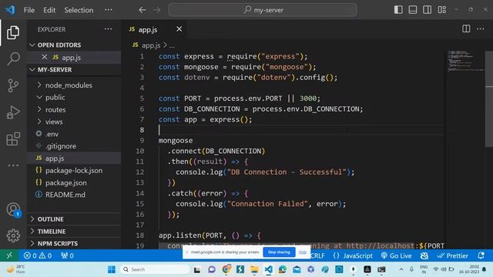493x277 pixels.
Task: Show errors and warnings problems count
Action: tap(38, 255)
